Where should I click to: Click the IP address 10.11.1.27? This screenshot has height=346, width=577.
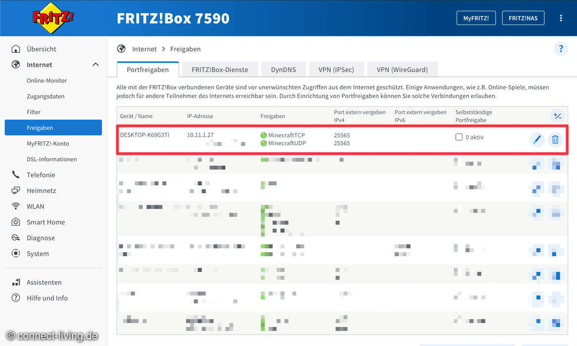201,135
